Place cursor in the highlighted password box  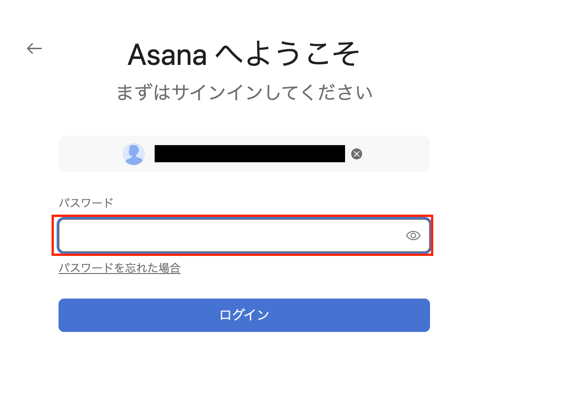(x=230, y=236)
